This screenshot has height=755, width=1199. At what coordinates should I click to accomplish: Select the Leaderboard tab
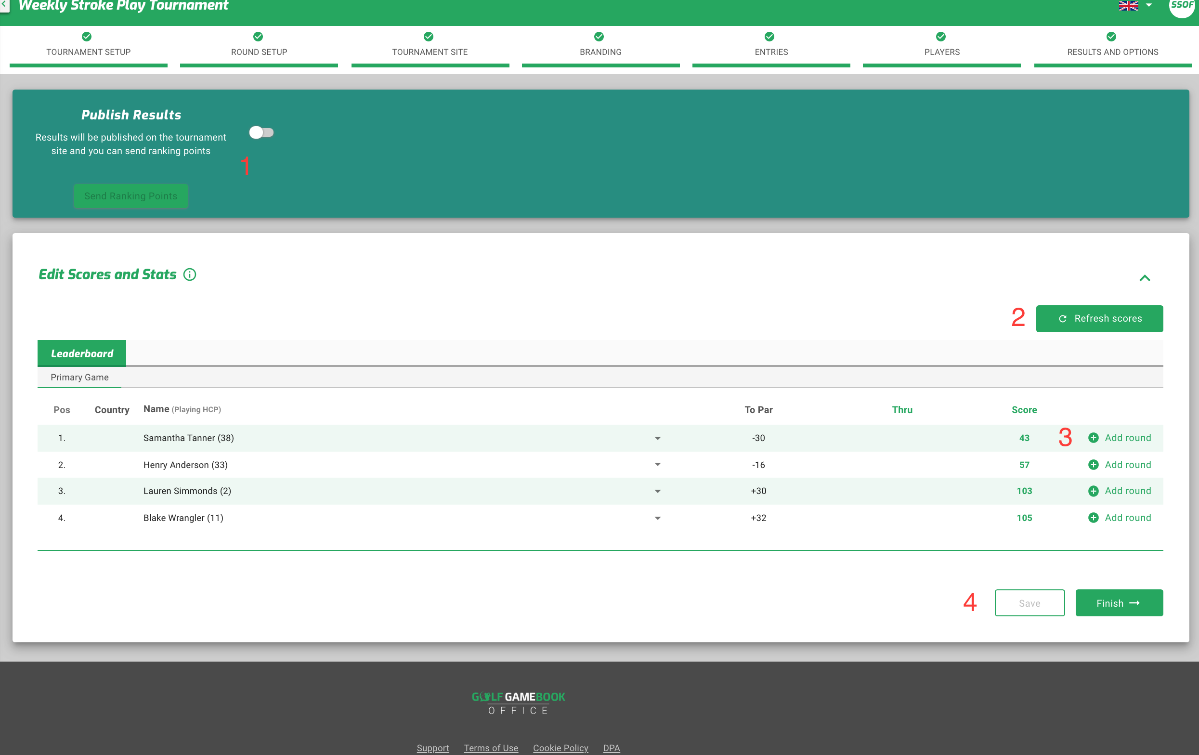click(x=82, y=353)
